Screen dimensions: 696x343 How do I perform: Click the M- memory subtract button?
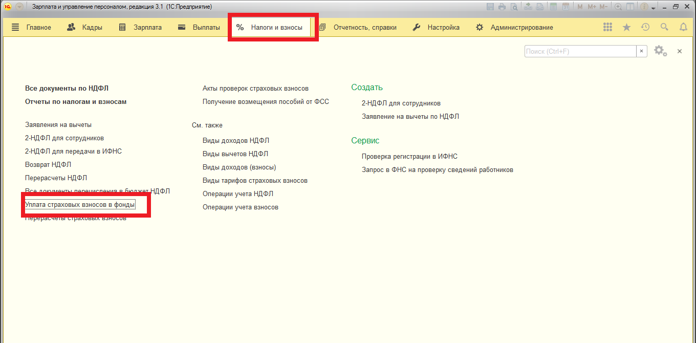604,7
